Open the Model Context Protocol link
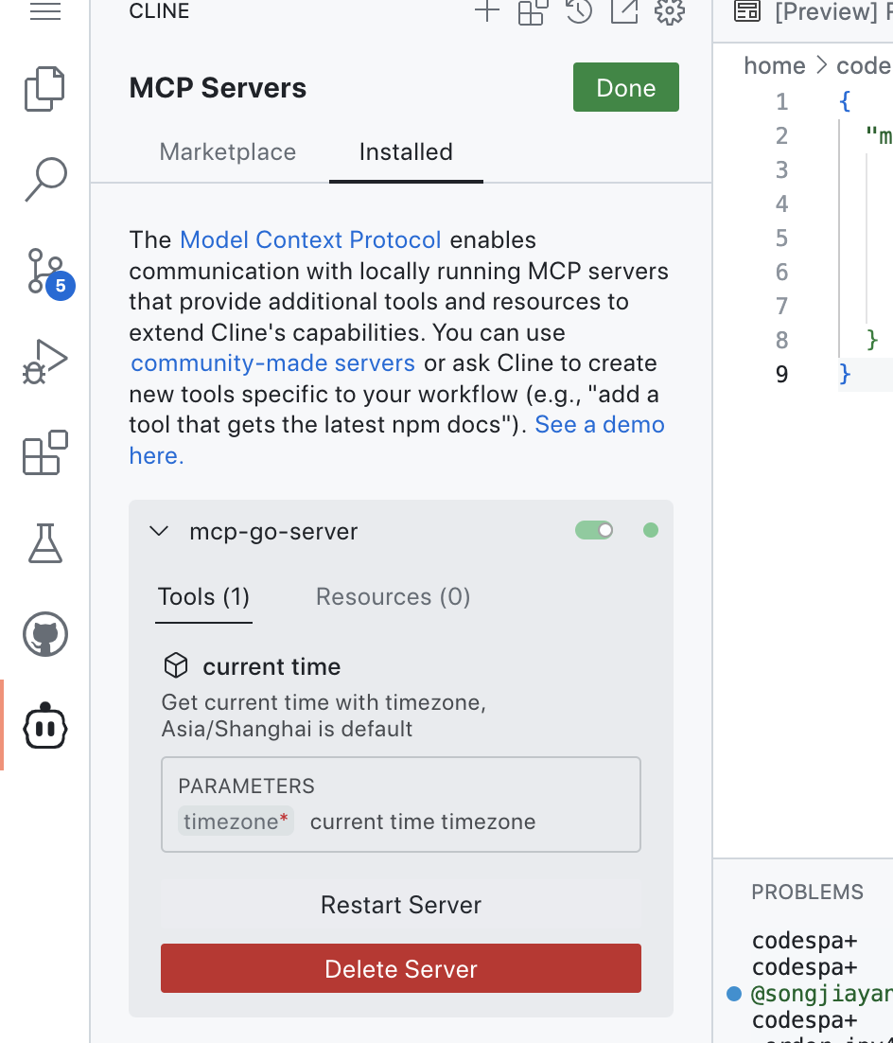The width and height of the screenshot is (893, 1043). [x=310, y=239]
